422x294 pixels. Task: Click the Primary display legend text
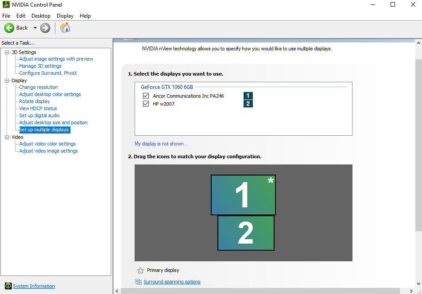pyautogui.click(x=163, y=271)
